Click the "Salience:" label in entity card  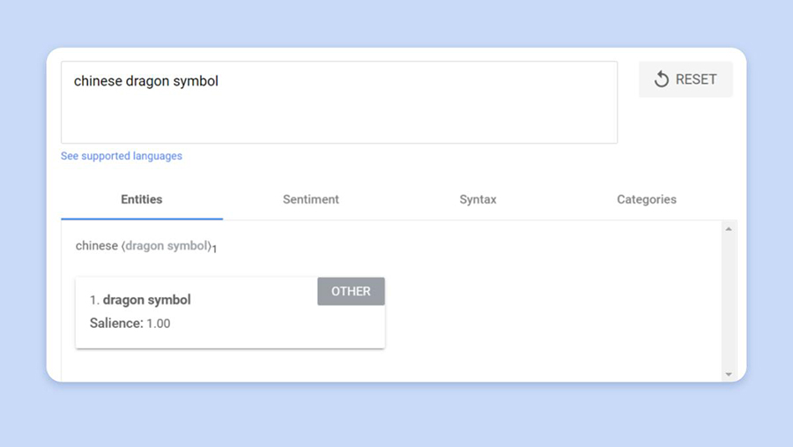pyautogui.click(x=116, y=324)
